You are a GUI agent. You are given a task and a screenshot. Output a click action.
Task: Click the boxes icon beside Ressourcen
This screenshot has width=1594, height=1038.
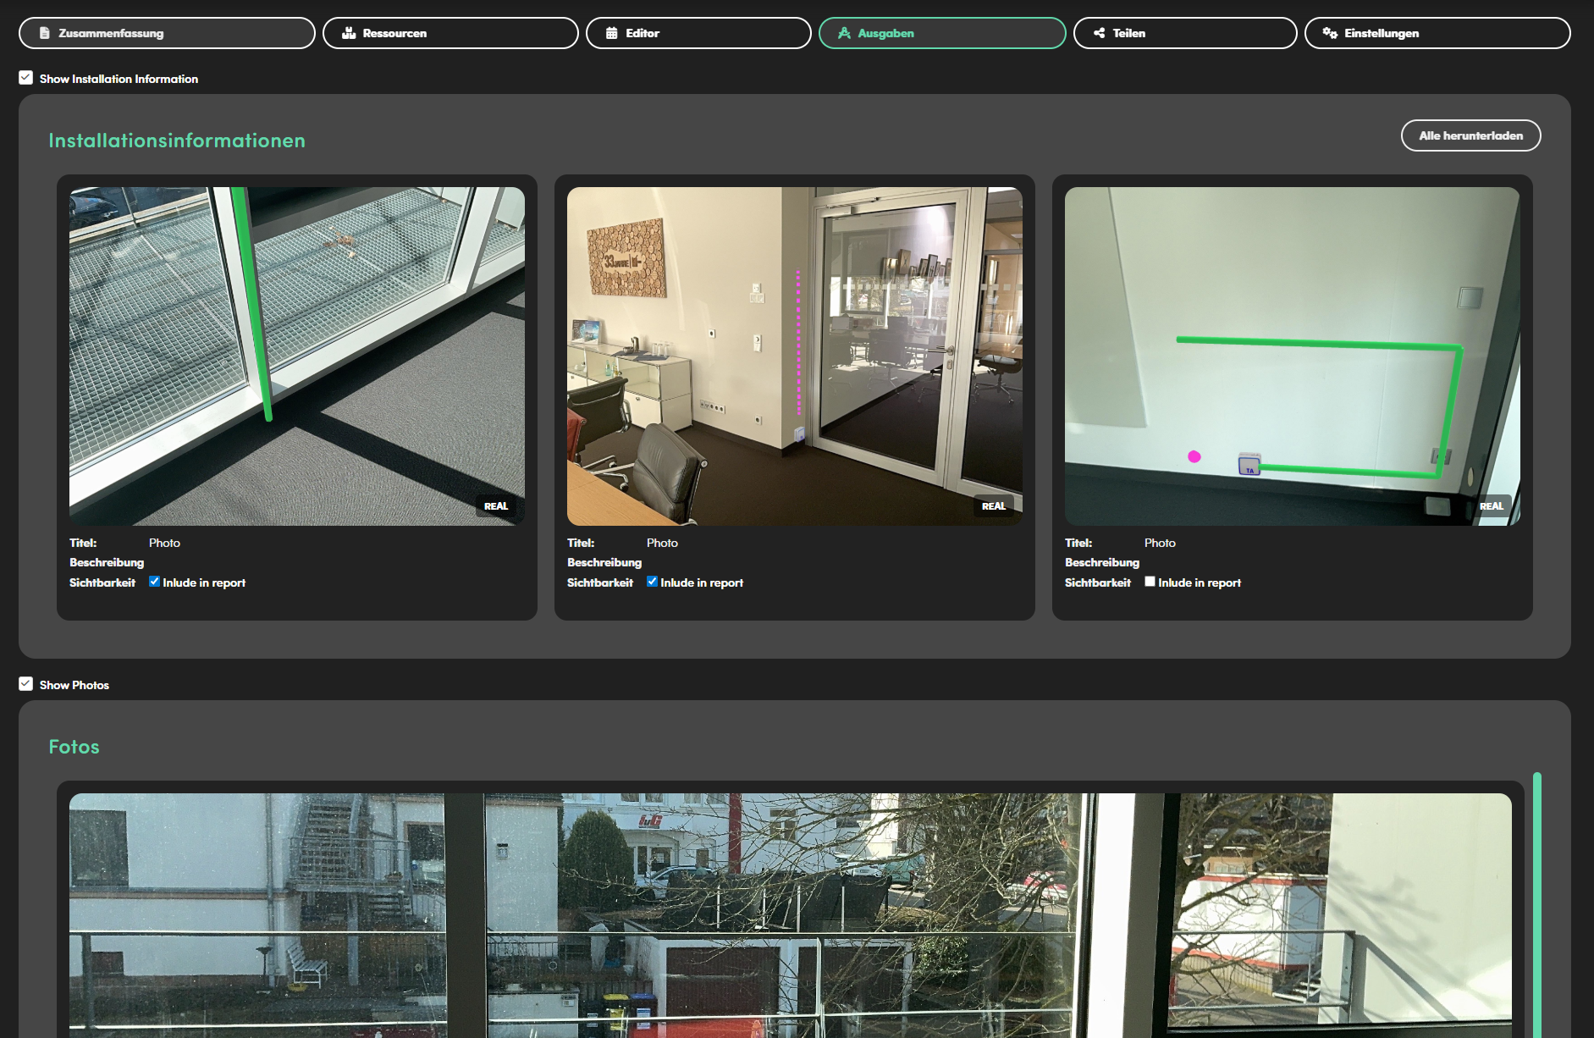pyautogui.click(x=349, y=33)
